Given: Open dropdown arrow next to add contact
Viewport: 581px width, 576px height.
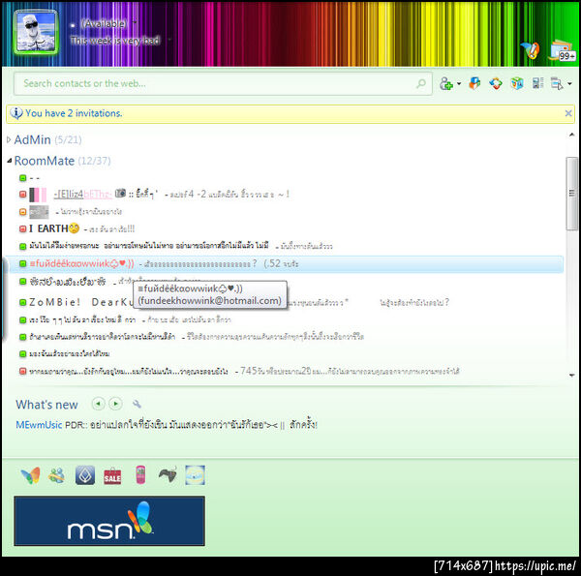Looking at the screenshot, I should pyautogui.click(x=459, y=83).
